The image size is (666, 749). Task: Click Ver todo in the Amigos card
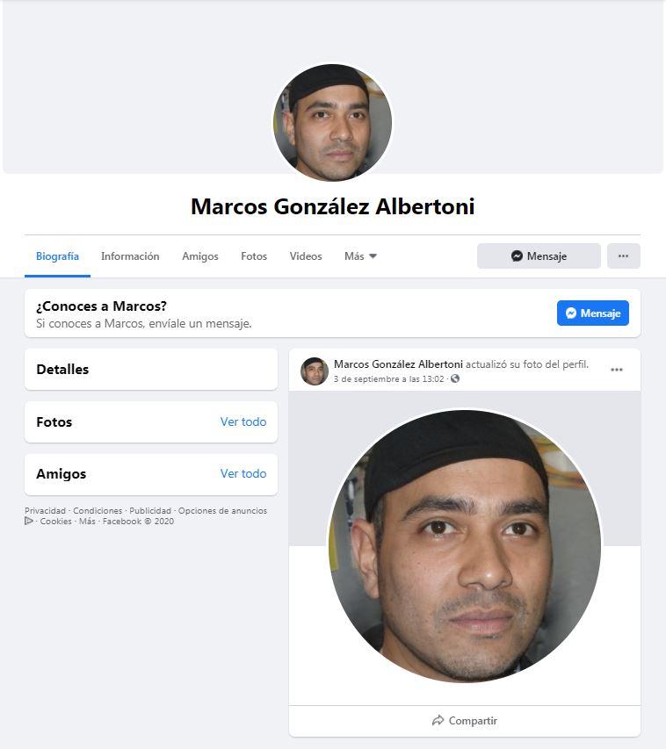tap(243, 473)
